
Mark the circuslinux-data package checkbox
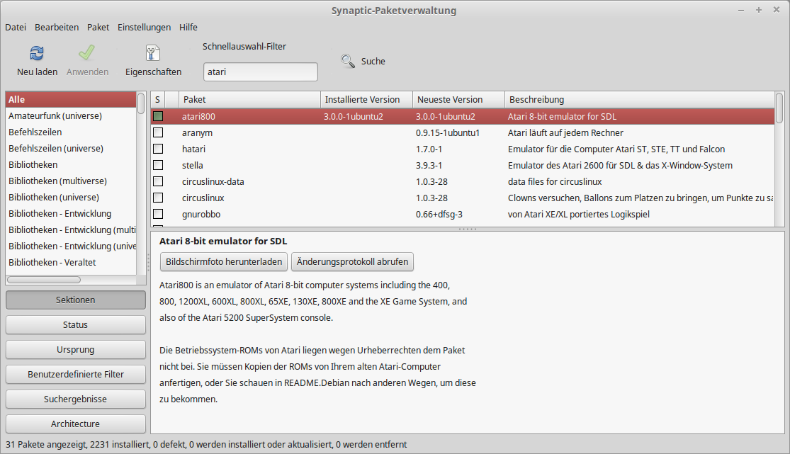tap(158, 181)
